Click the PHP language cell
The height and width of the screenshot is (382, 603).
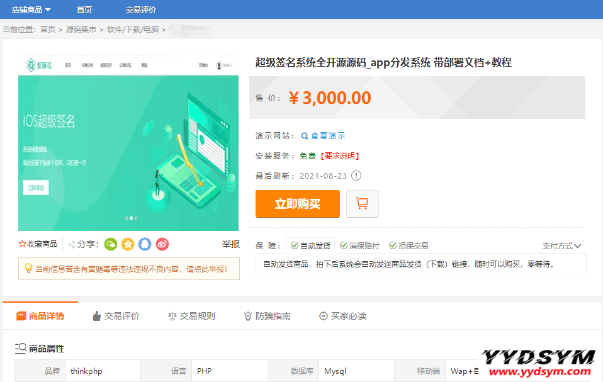pyautogui.click(x=230, y=371)
